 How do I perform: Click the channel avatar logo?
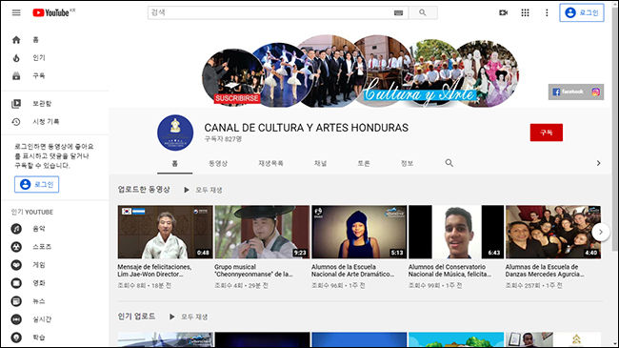175,133
